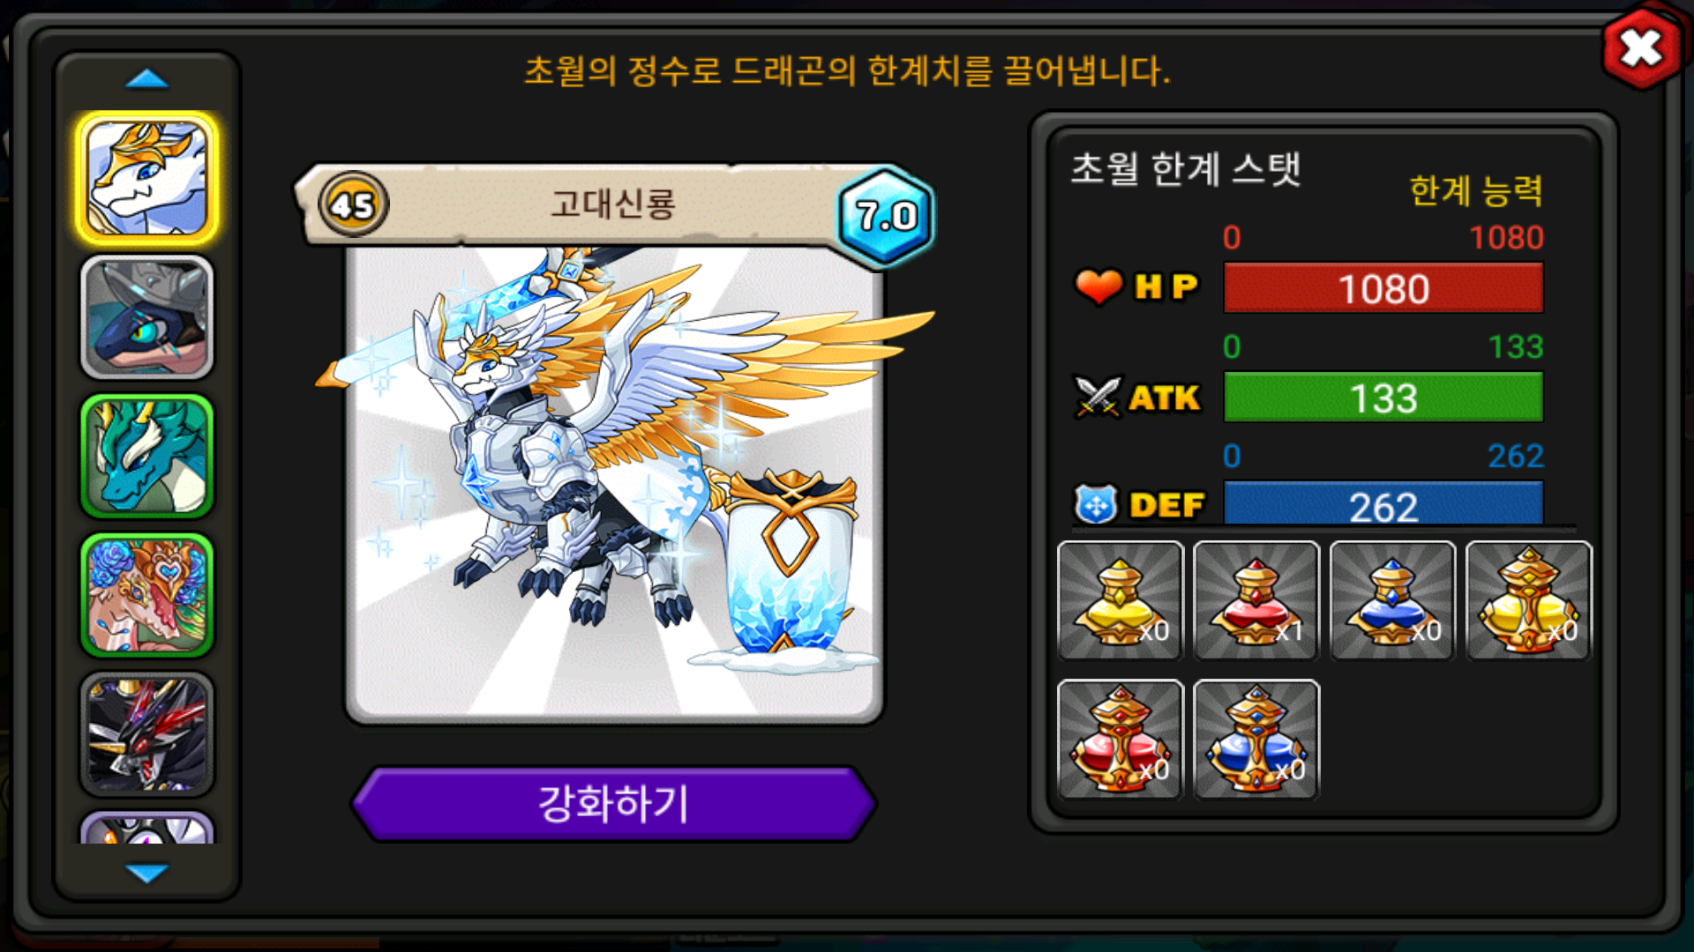Viewport: 1694px width, 952px height.
Task: Choose the black and red dragon portrait
Action: [x=146, y=733]
